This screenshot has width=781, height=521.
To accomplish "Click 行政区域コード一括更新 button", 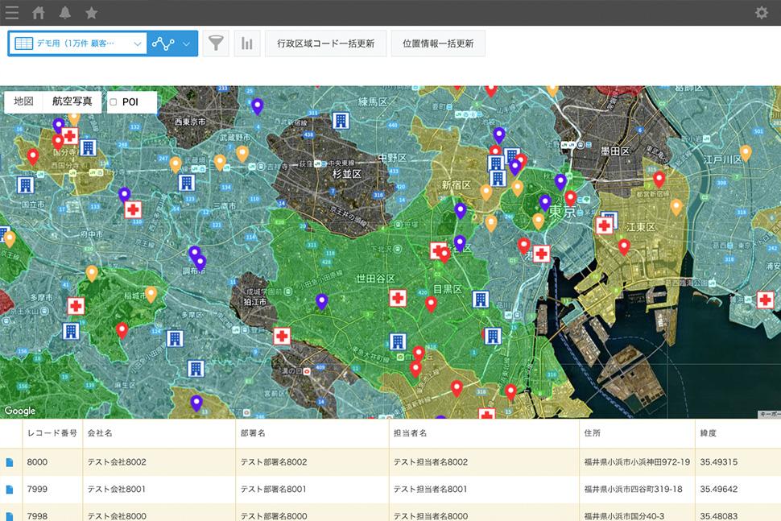I will [325, 43].
